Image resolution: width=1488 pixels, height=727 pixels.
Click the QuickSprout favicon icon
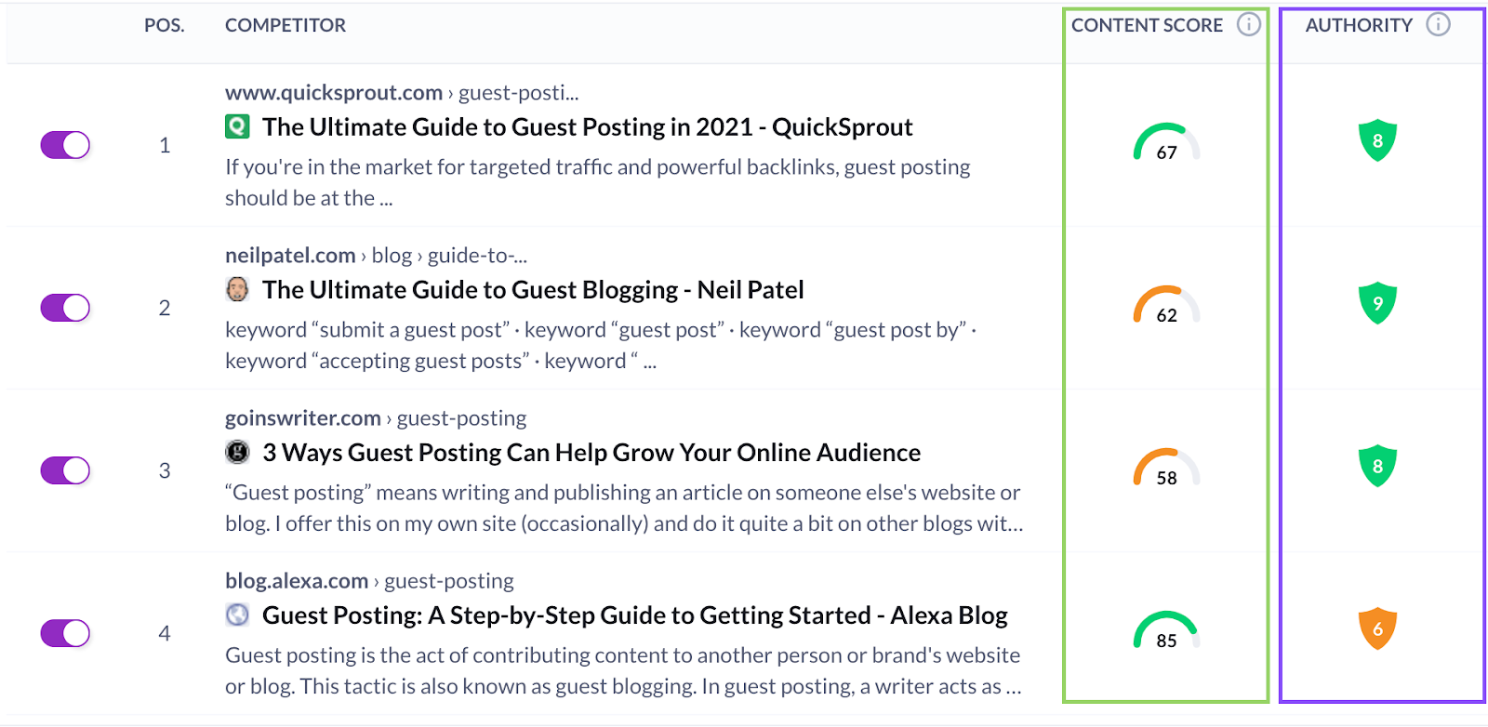[237, 126]
